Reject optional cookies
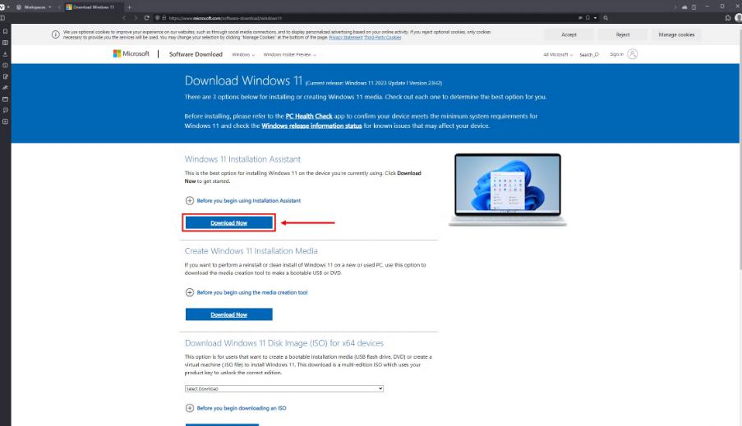Image resolution: width=742 pixels, height=426 pixels. tap(623, 34)
